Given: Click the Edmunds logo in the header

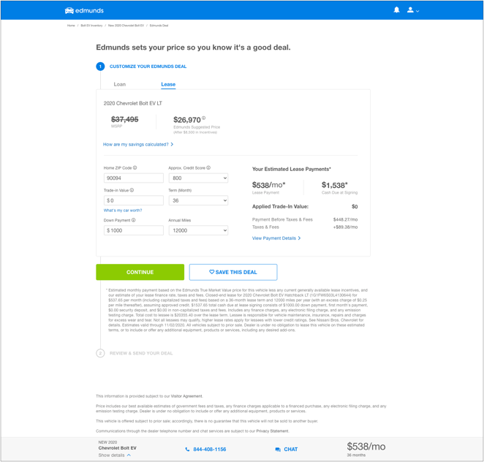Looking at the screenshot, I should (84, 10).
